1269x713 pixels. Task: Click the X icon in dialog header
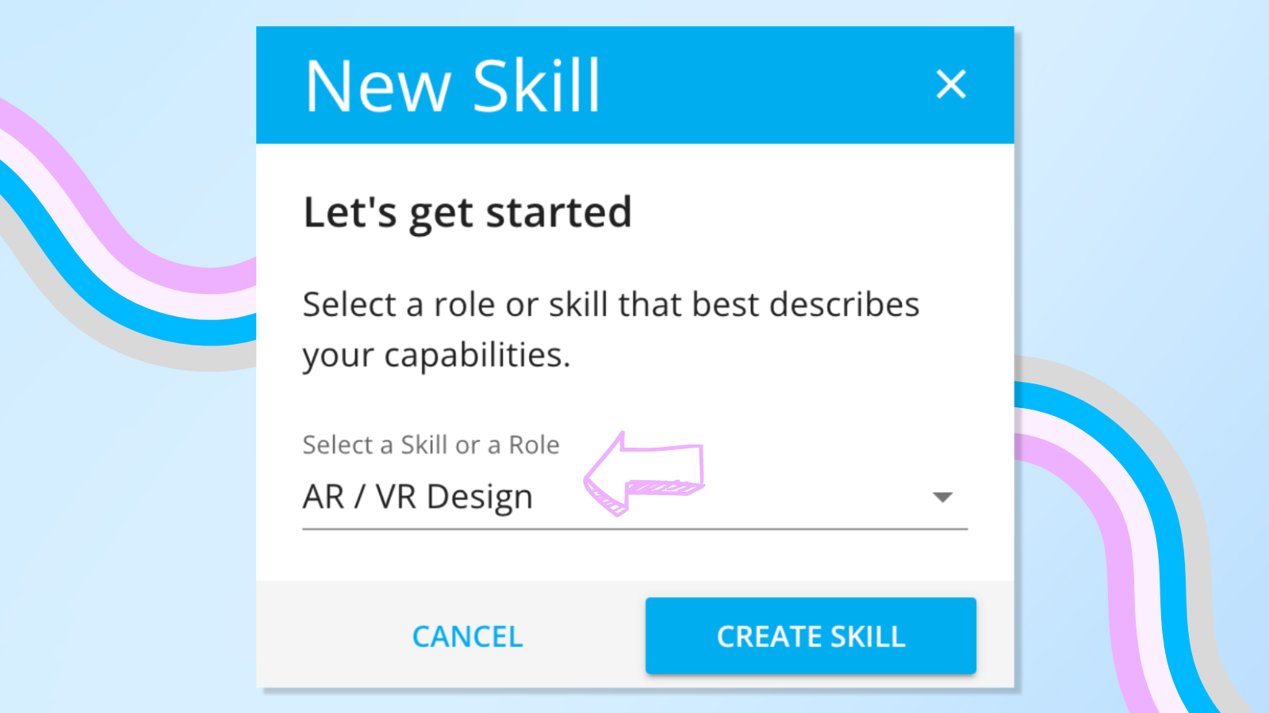click(950, 84)
